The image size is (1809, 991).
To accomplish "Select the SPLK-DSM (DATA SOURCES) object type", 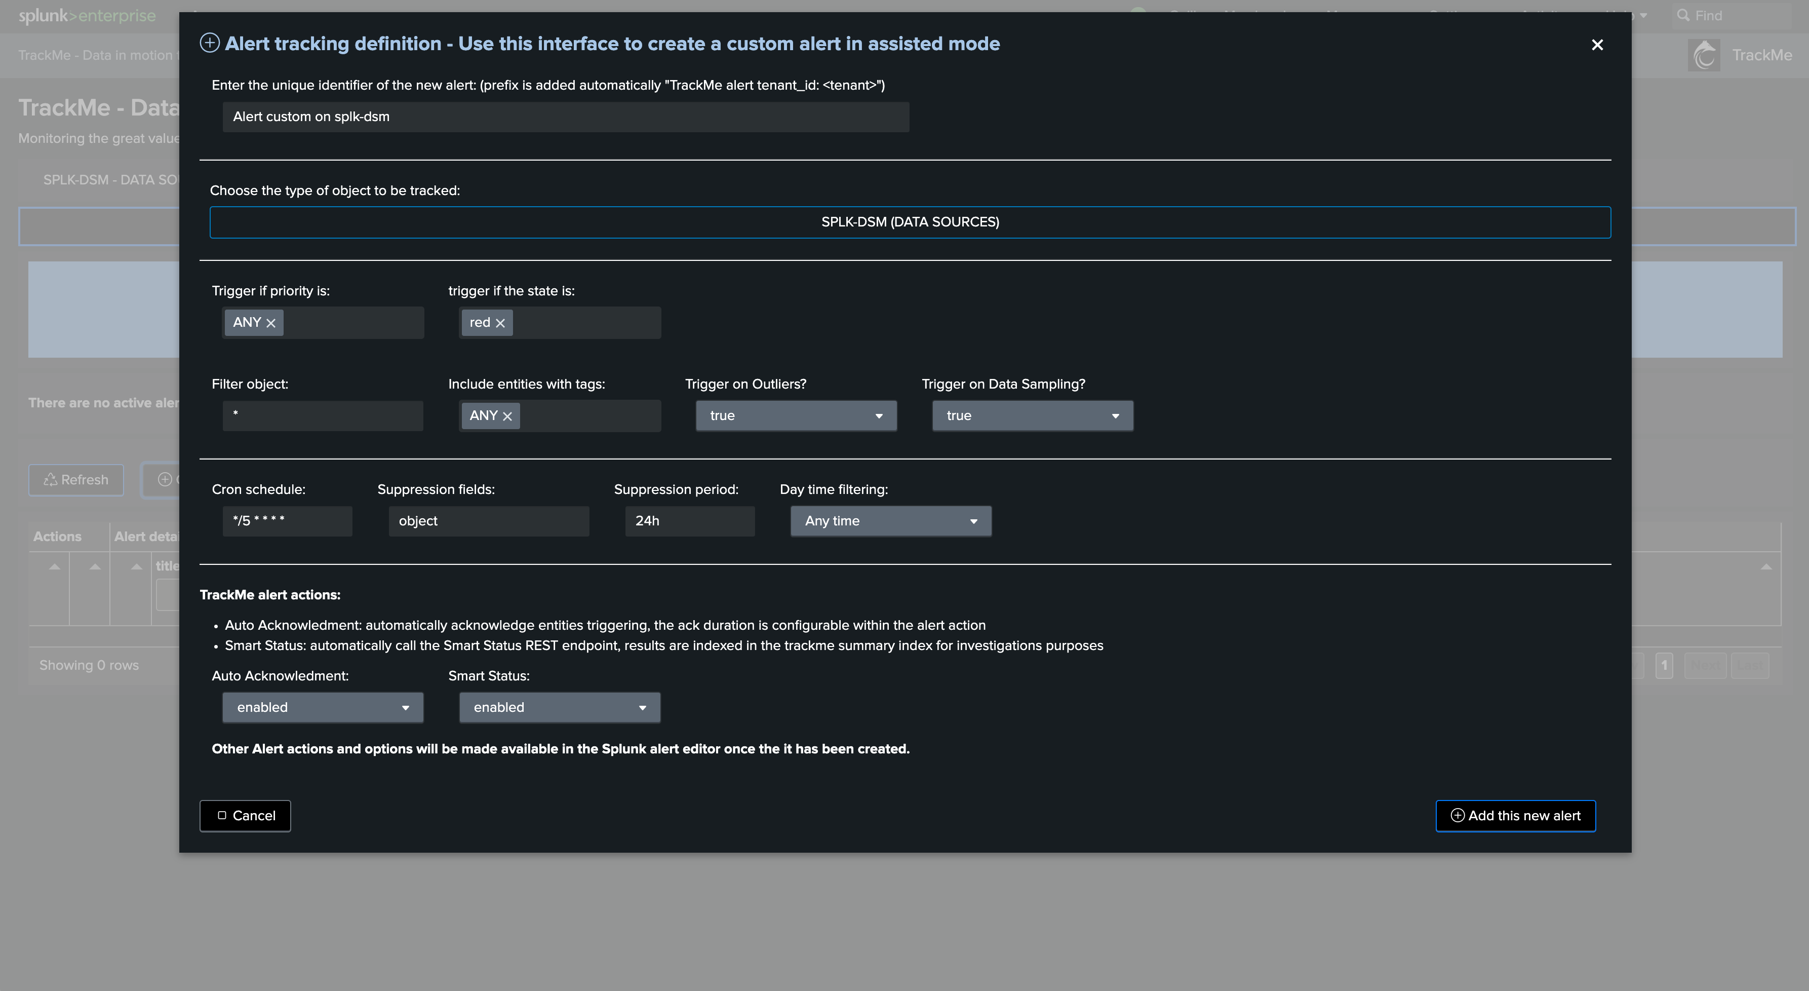I will pos(910,222).
